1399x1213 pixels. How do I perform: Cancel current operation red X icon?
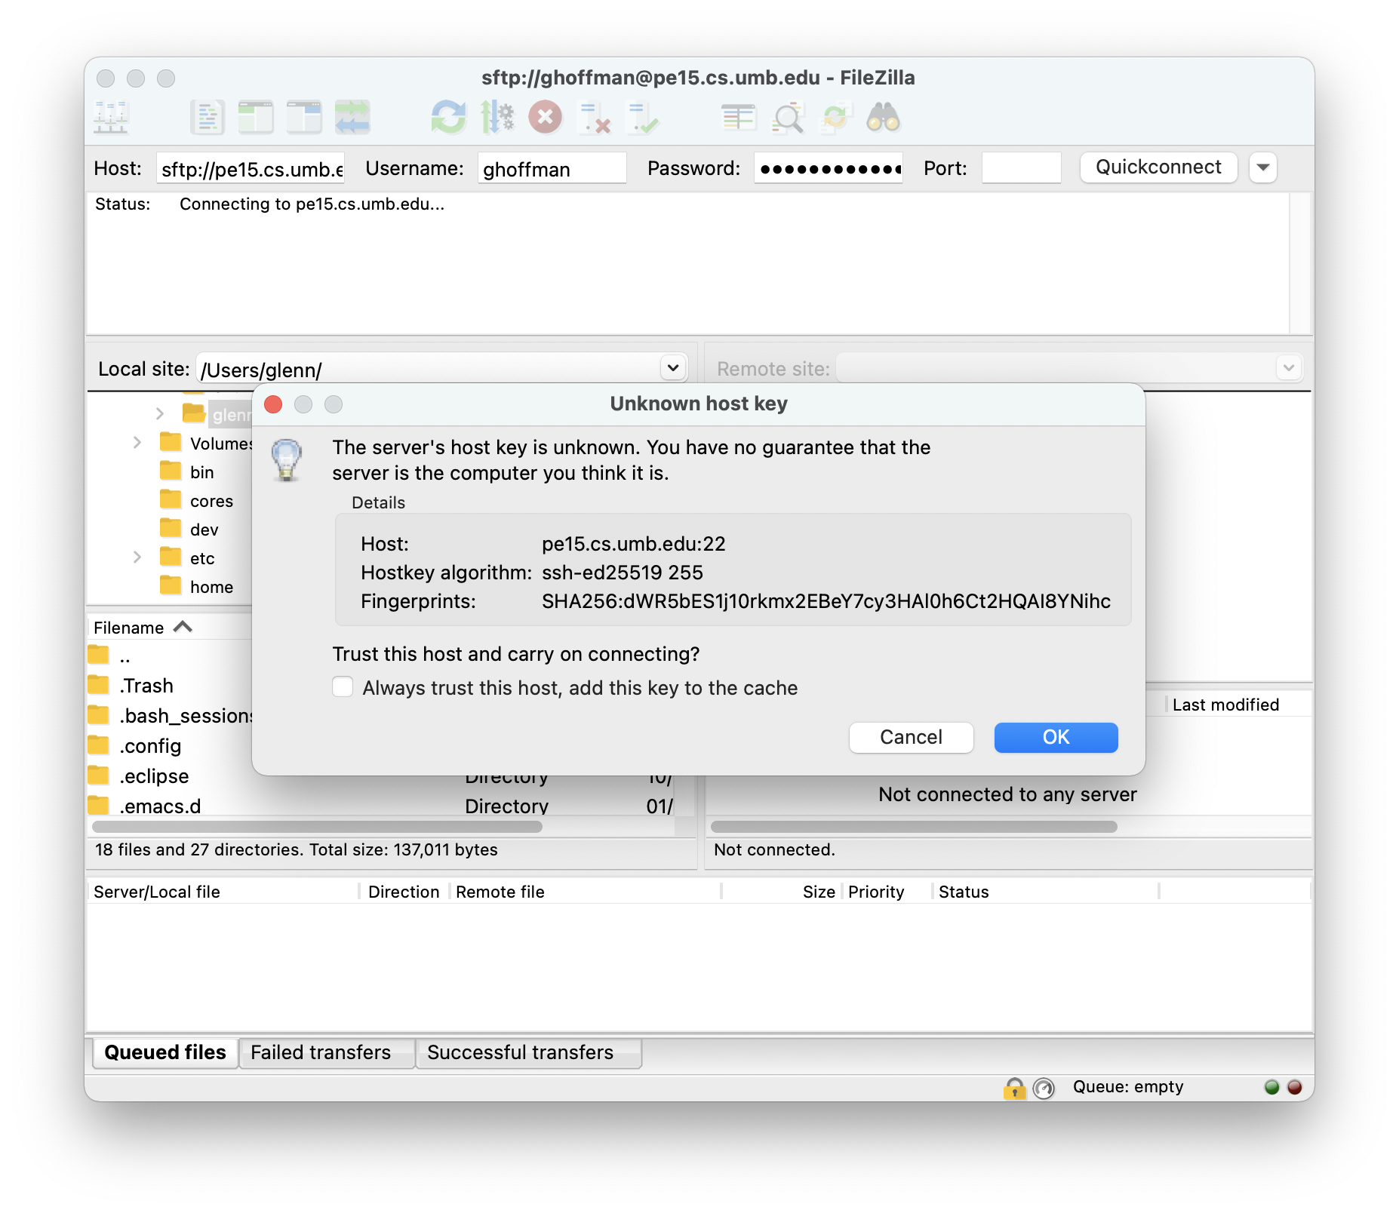point(546,118)
